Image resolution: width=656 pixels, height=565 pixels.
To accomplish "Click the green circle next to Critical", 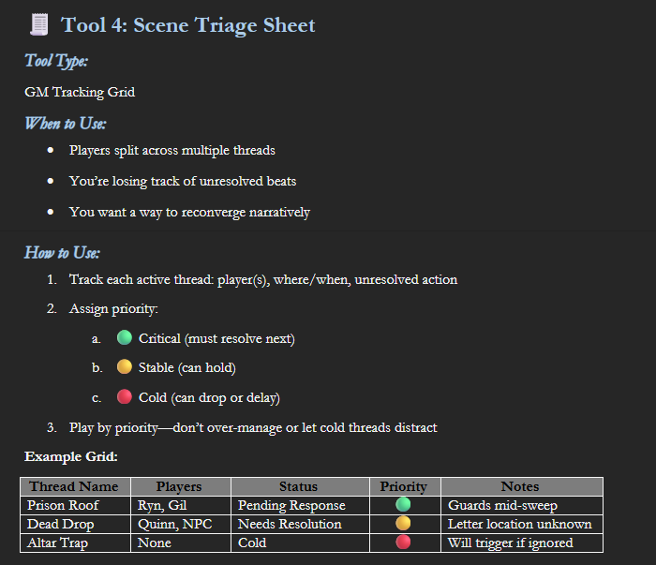I will click(x=125, y=337).
